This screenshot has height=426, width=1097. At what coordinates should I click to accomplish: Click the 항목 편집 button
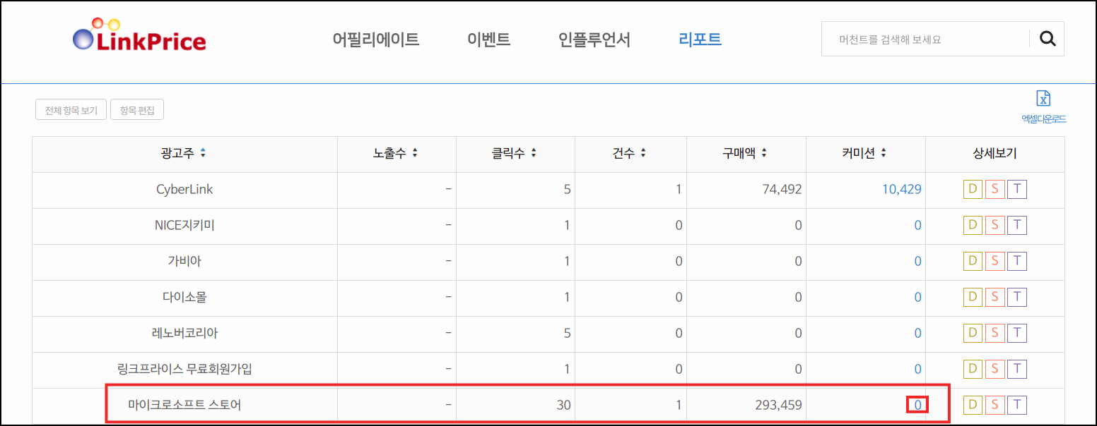tap(137, 110)
